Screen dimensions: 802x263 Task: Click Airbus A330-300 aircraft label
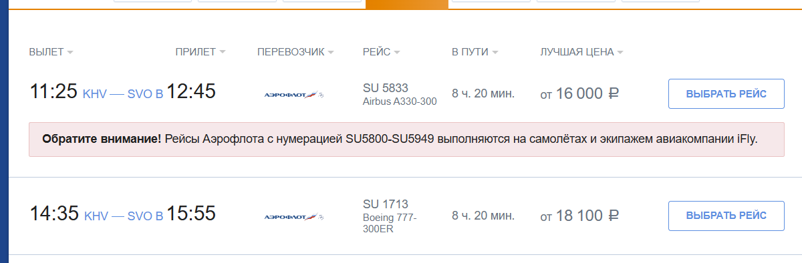(400, 101)
